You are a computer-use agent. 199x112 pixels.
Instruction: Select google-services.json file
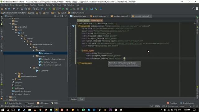(x=23, y=91)
